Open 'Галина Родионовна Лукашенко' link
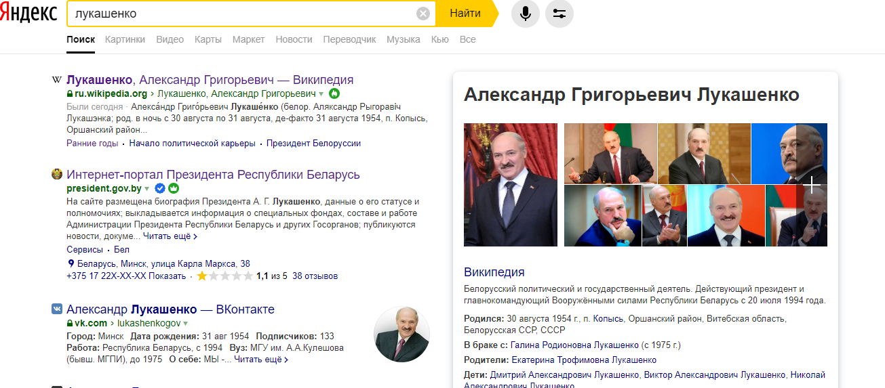The width and height of the screenshot is (885, 388). [x=574, y=345]
